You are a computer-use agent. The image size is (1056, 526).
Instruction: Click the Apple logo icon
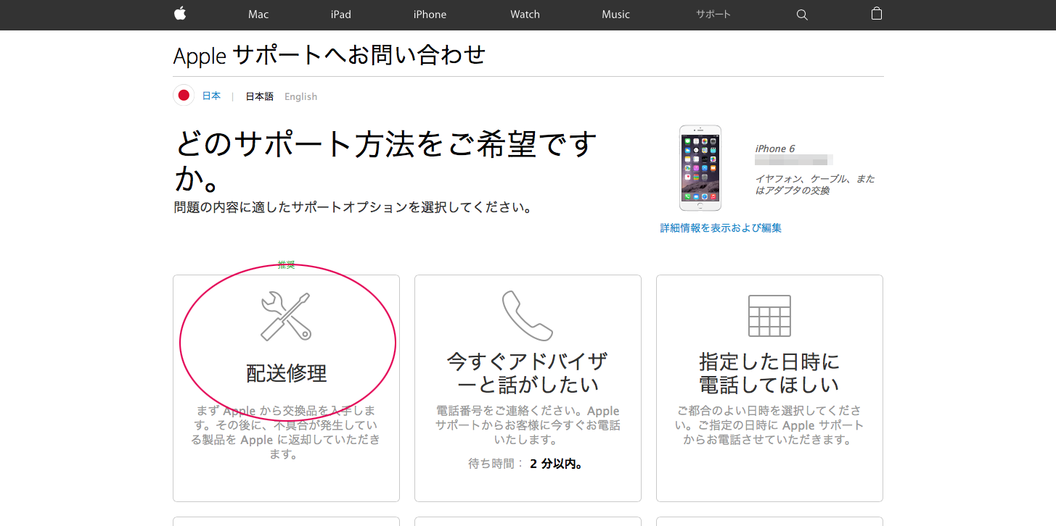pyautogui.click(x=180, y=14)
